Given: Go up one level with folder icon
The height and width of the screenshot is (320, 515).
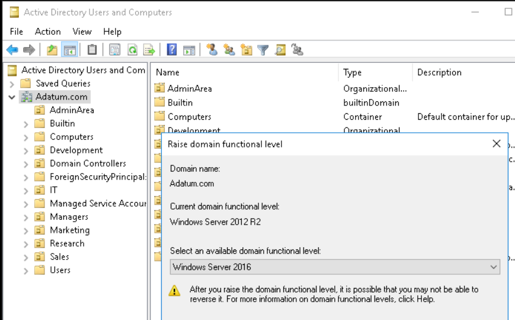Looking at the screenshot, I should point(52,50).
